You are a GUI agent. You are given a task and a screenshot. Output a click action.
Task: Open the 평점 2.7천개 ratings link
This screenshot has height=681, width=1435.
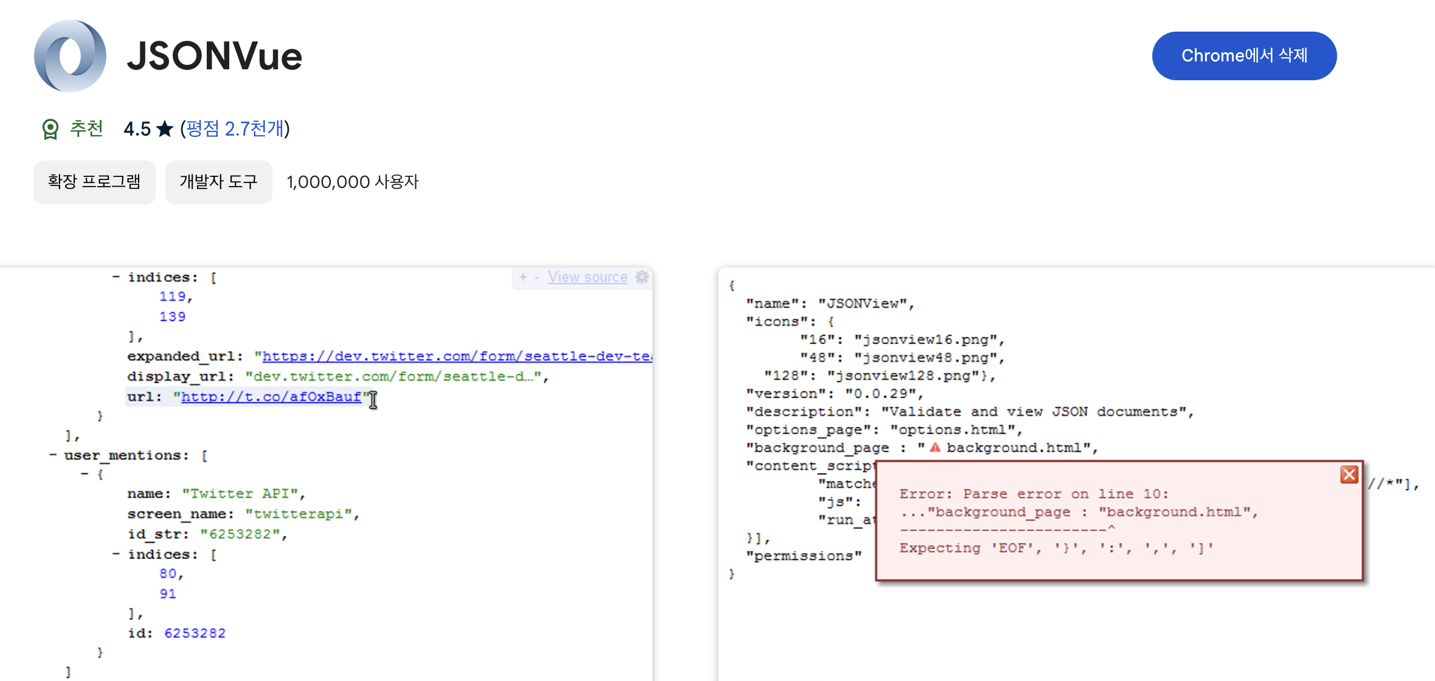click(x=235, y=129)
